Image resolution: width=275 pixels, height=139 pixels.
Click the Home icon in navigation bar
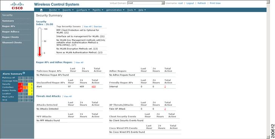(41, 10)
